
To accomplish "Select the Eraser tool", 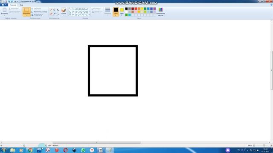I will (x=51, y=14).
